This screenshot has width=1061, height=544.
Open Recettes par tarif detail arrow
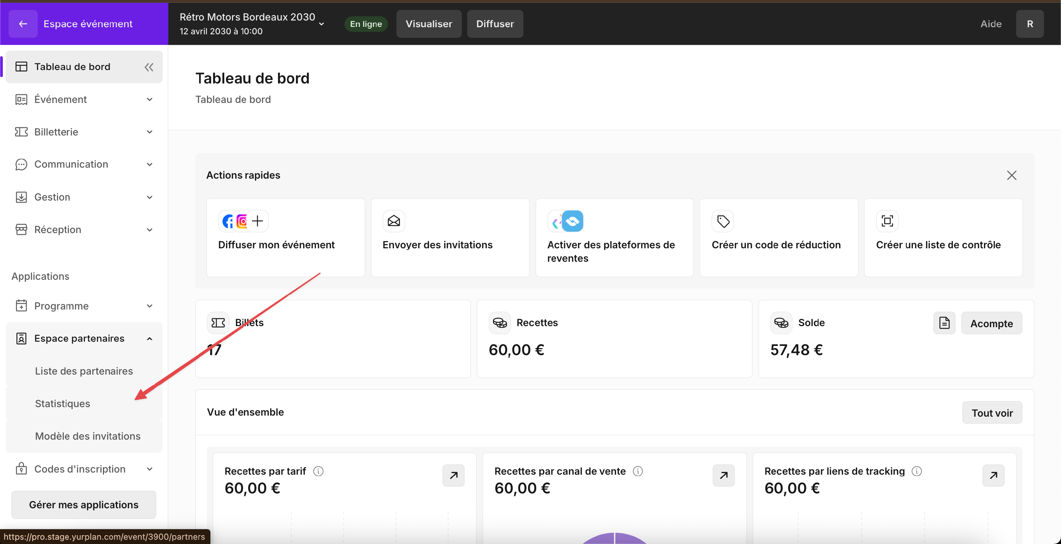click(x=453, y=476)
